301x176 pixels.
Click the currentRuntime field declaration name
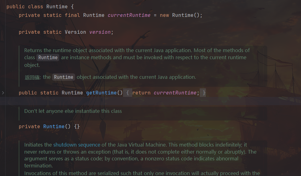click(129, 15)
